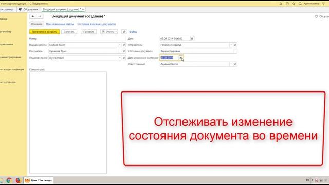This screenshot has height=185, width=329.
Task: Launch Chrome from the taskbar
Action: click(x=9, y=180)
